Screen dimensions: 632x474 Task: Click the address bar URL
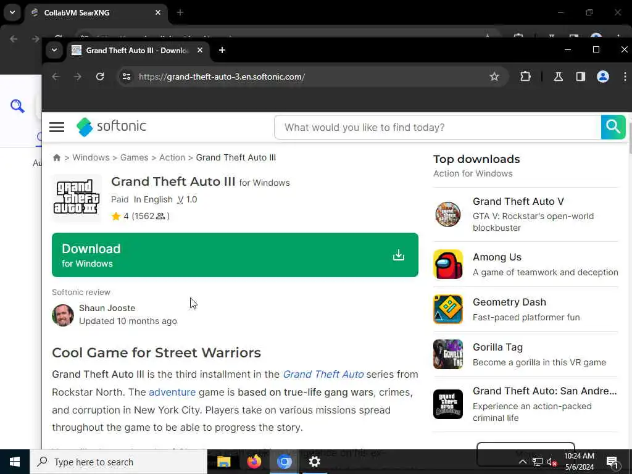[222, 77]
